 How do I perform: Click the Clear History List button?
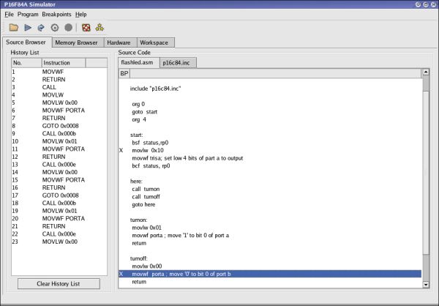[x=58, y=283]
